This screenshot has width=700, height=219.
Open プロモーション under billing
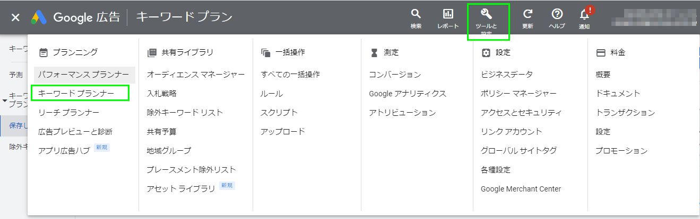tap(621, 151)
